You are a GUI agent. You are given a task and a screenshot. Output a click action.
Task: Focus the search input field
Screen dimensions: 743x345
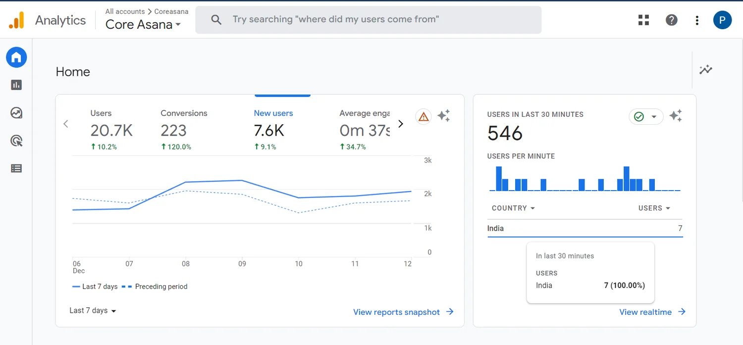[x=369, y=20]
